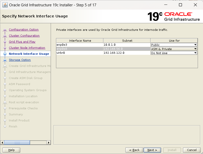Viewport: 203px width, 154px height.
Task: Select Network Interface Usage step
Action: pyautogui.click(x=29, y=54)
